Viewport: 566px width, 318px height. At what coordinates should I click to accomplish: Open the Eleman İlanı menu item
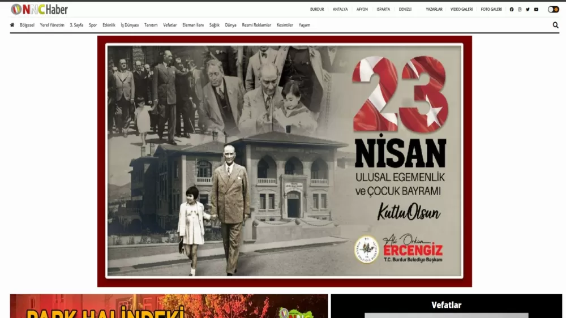[x=193, y=25]
